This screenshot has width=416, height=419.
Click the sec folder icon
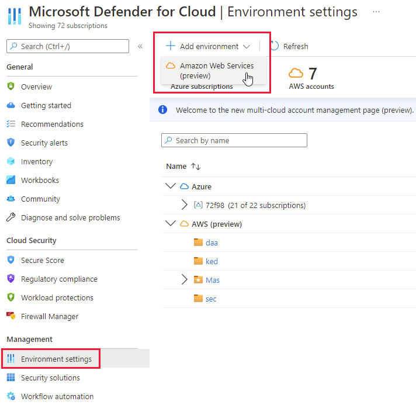(198, 298)
